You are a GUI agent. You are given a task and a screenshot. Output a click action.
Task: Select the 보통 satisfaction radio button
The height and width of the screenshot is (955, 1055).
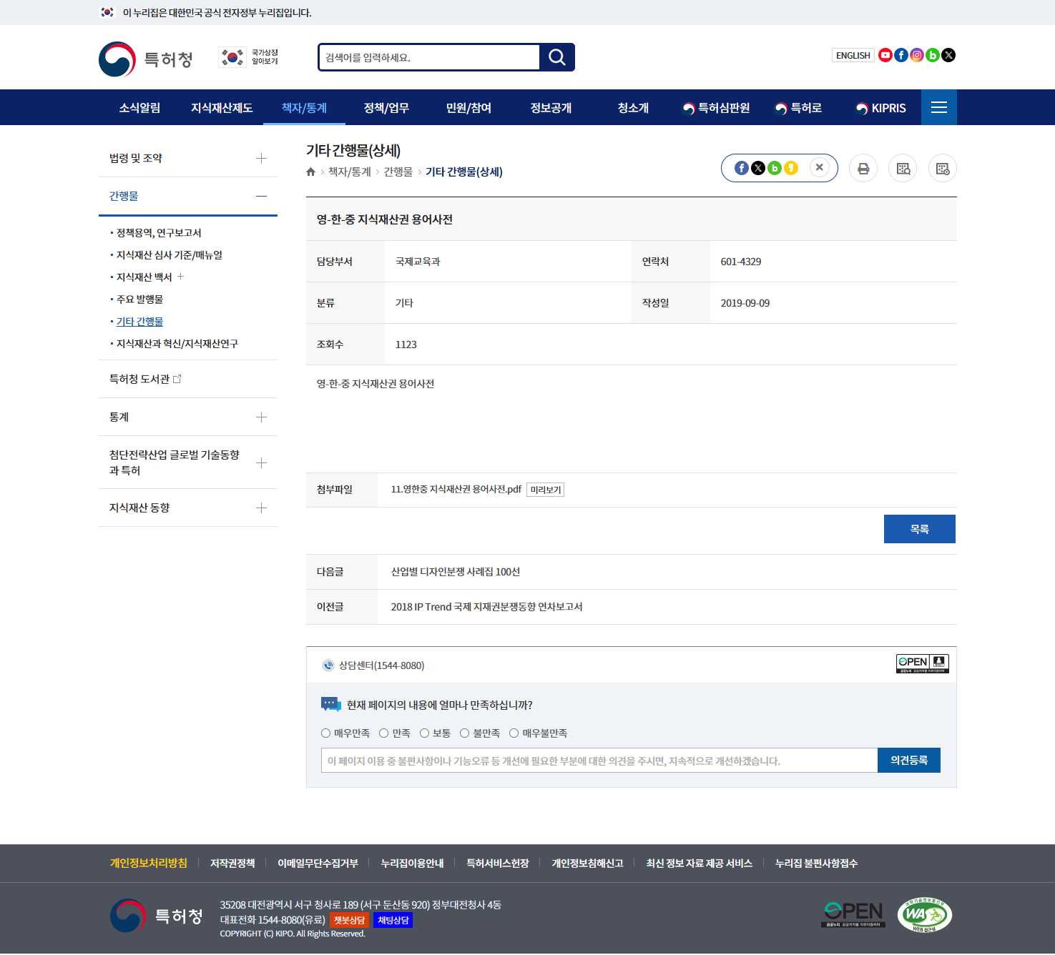click(x=424, y=733)
